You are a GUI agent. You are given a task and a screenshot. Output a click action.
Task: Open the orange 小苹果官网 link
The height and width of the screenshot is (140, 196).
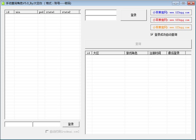point(171,27)
